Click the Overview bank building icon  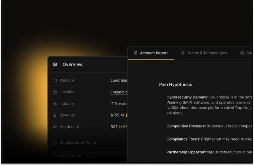(x=55, y=64)
